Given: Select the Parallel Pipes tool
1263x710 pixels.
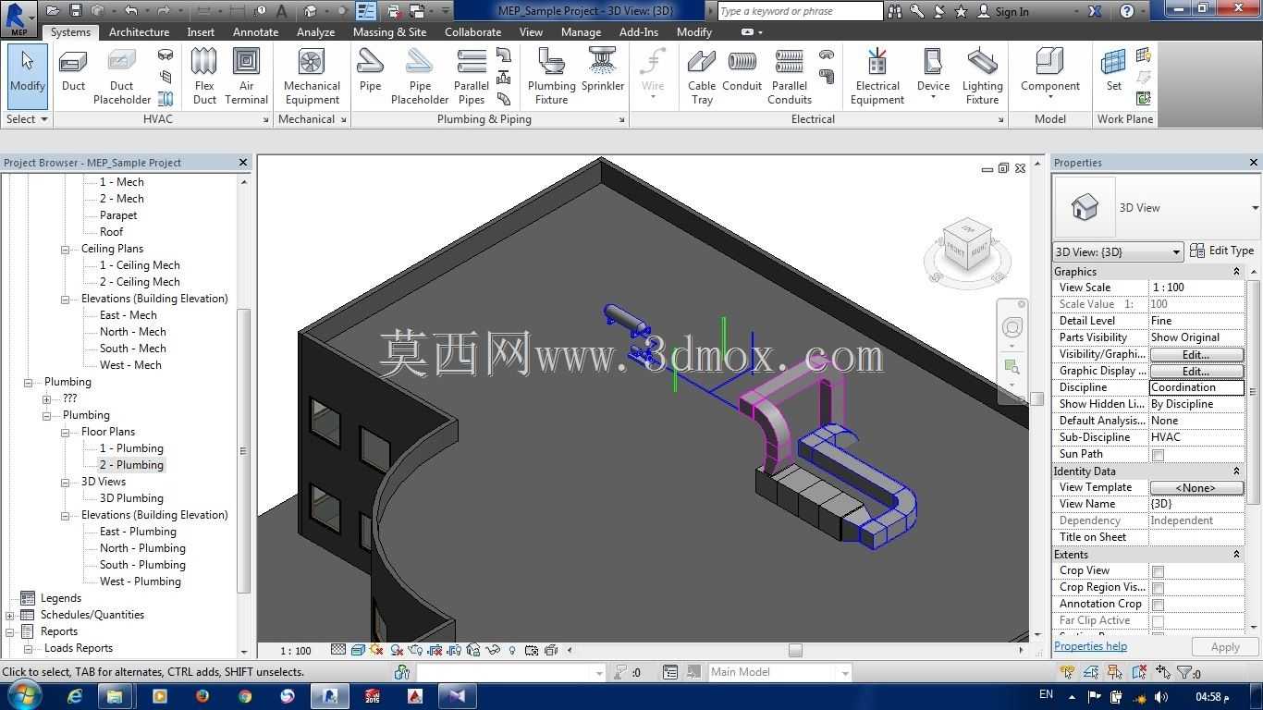Looking at the screenshot, I should click(472, 77).
